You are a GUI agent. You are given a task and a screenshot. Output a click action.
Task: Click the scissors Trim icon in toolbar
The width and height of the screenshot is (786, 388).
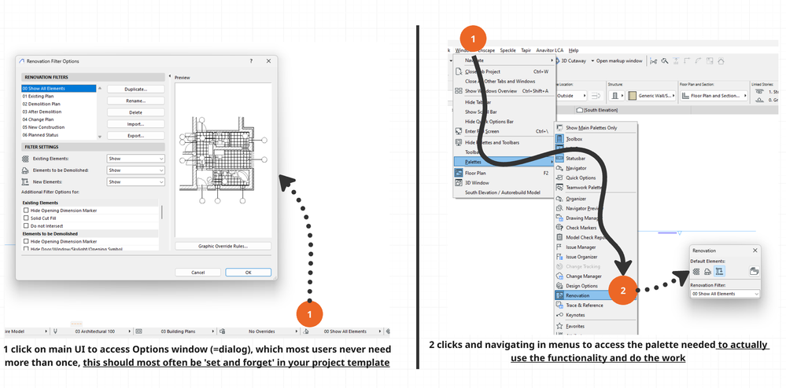(x=653, y=61)
